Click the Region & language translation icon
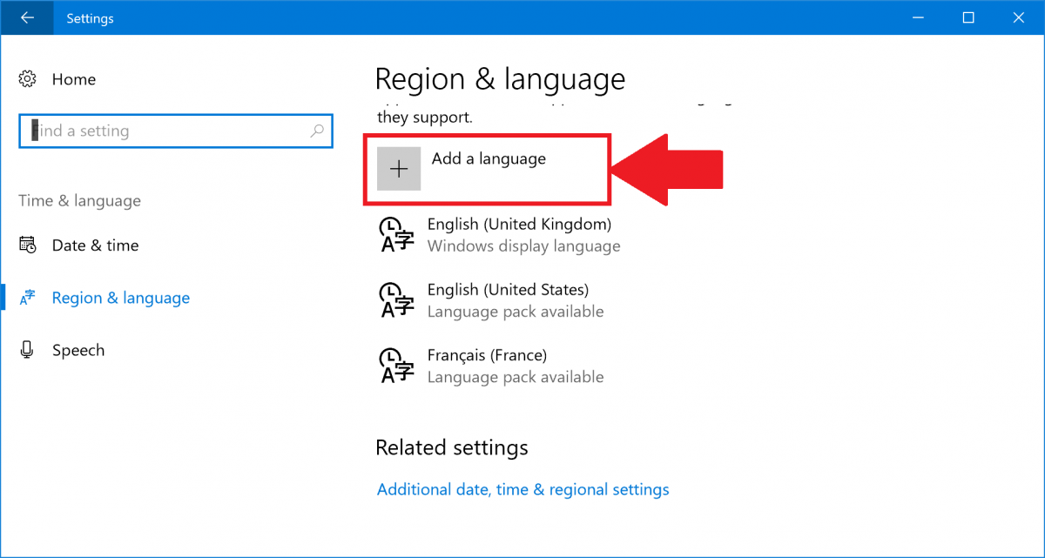The height and width of the screenshot is (558, 1045). [x=26, y=297]
